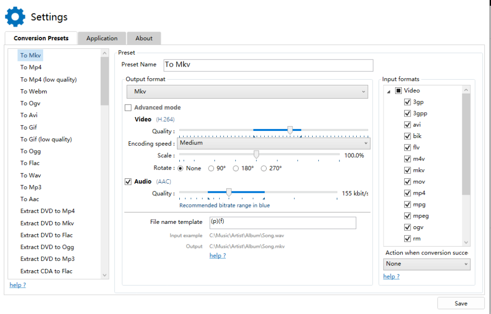Image resolution: width=491 pixels, height=314 pixels.
Task: Select the To Mp4 preset
Action: tap(31, 67)
